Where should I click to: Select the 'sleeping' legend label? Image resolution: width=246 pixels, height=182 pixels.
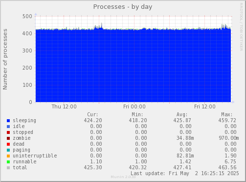click(24, 121)
